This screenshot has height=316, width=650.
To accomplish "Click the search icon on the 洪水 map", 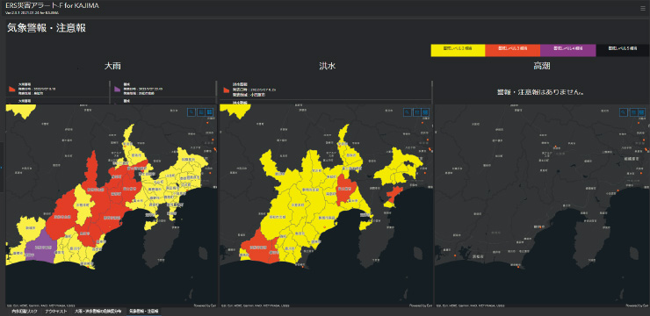I will (408, 111).
